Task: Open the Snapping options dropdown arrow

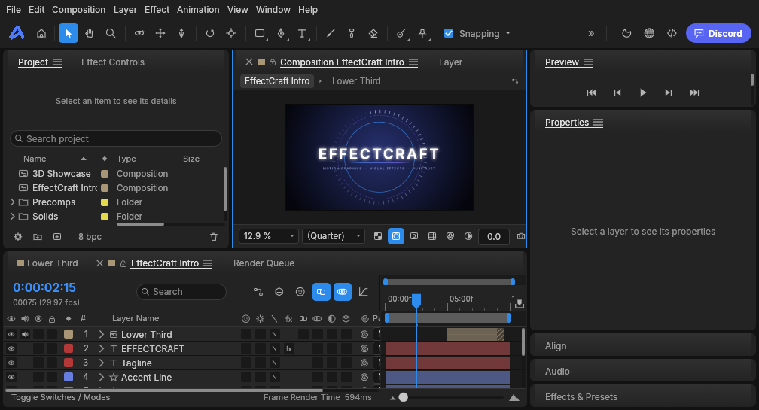Action: [508, 33]
